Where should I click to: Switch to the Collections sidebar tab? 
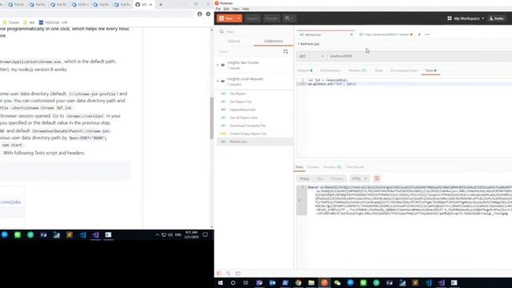[274, 41]
